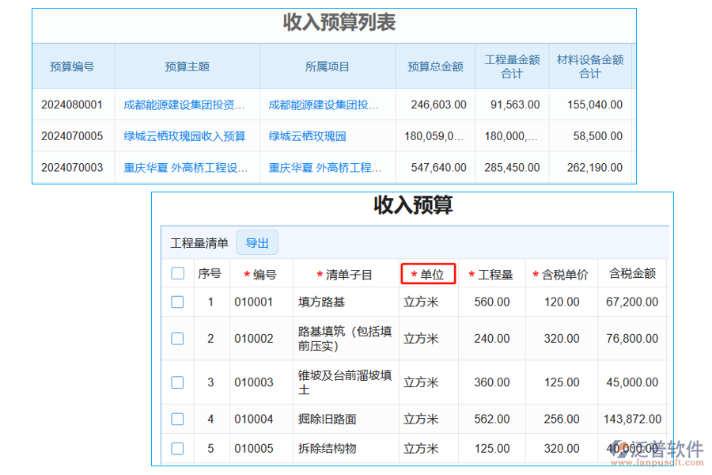Open the 成都能源建设集团投资 budget subject link
This screenshot has height=475, width=712.
pos(187,104)
